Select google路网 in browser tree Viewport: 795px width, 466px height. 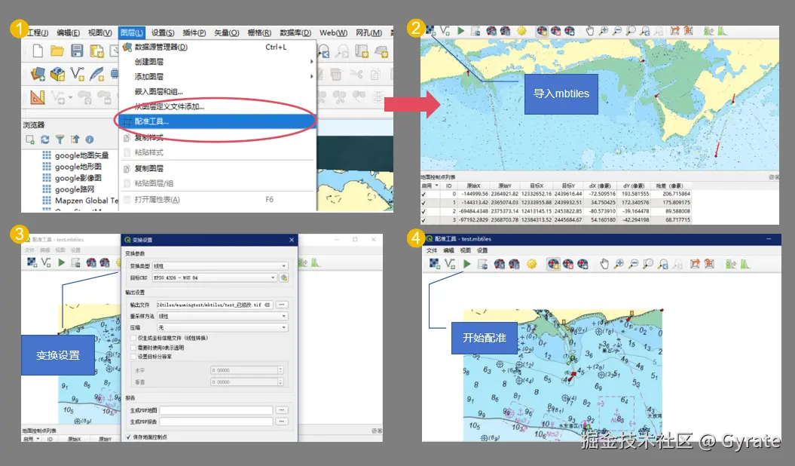tap(75, 189)
